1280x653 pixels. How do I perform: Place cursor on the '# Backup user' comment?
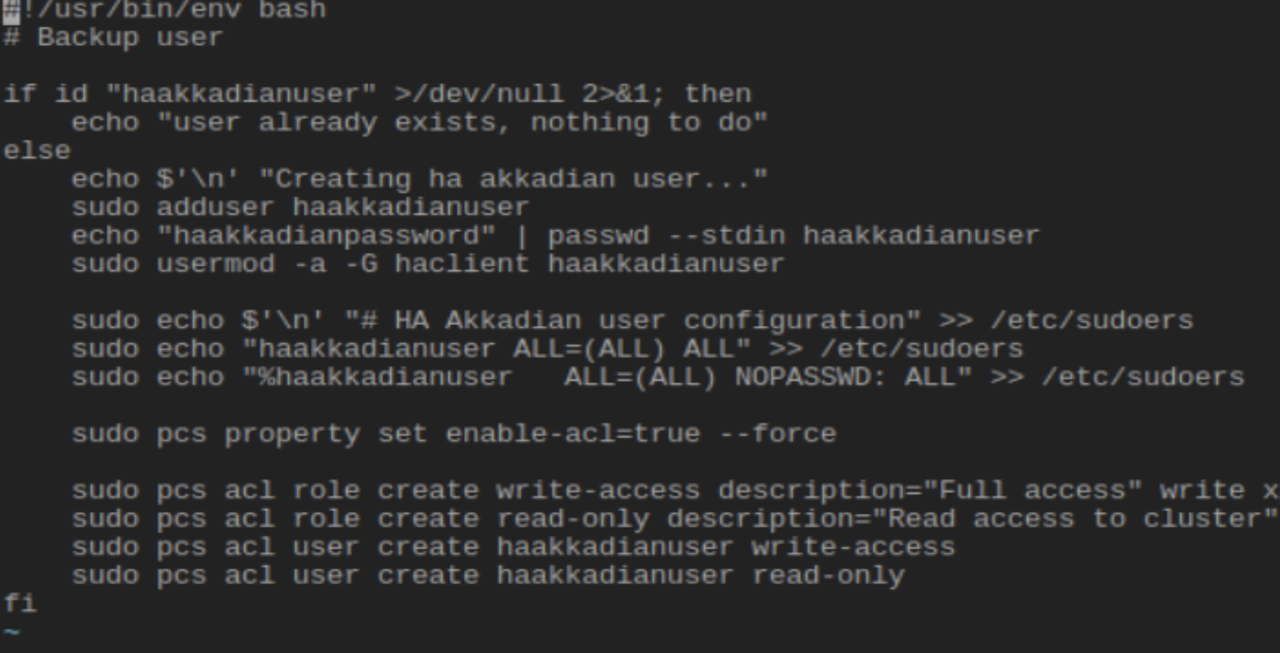coord(113,38)
